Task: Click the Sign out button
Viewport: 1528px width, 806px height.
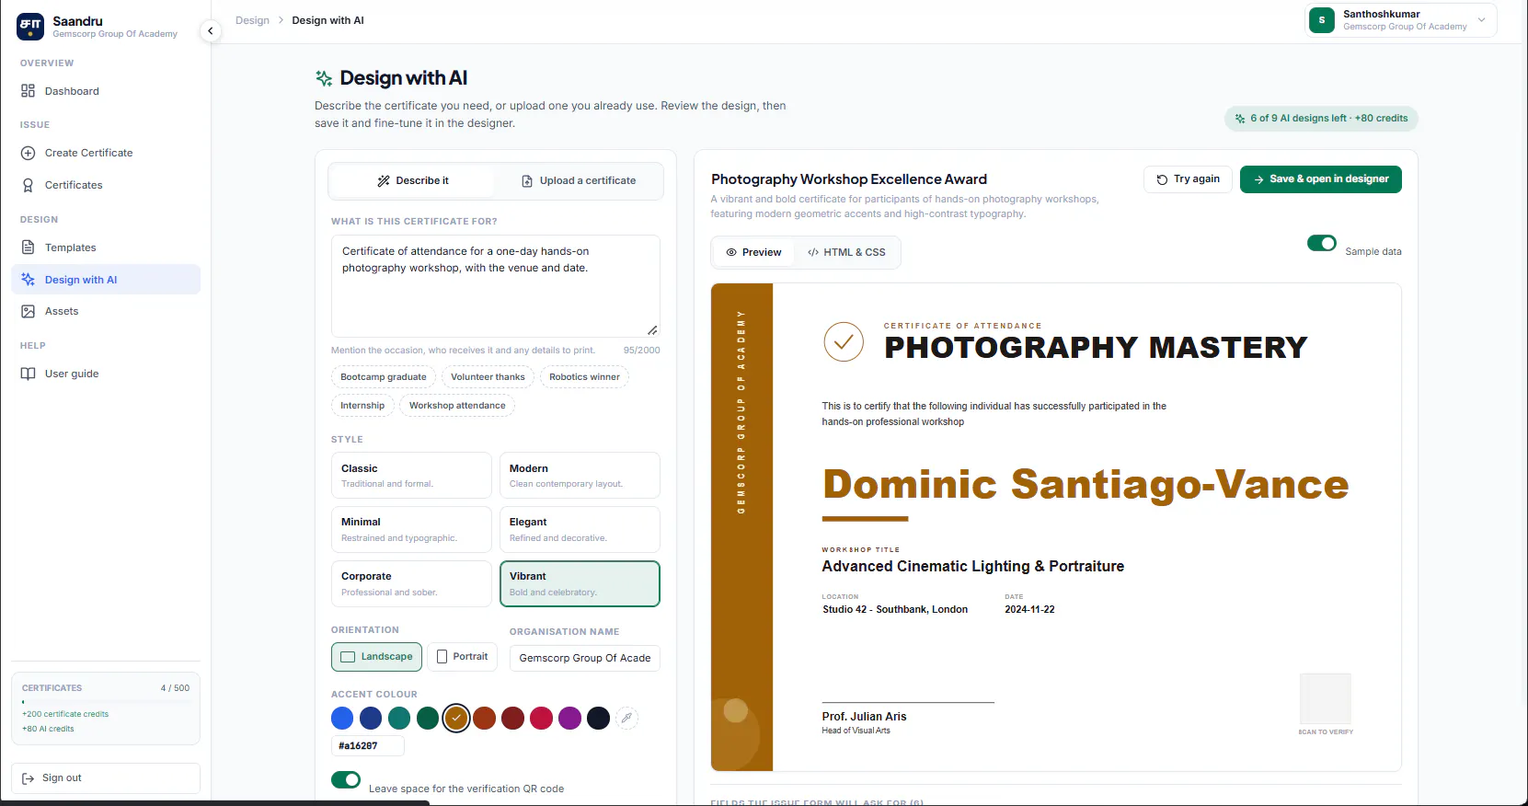Action: click(106, 778)
